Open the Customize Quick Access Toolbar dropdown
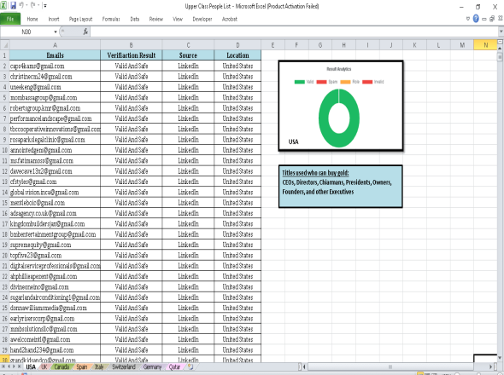 click(x=45, y=5)
